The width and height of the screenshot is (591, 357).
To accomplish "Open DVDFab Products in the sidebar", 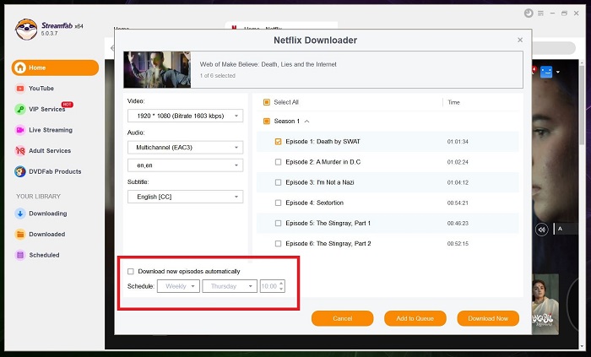I will 55,171.
